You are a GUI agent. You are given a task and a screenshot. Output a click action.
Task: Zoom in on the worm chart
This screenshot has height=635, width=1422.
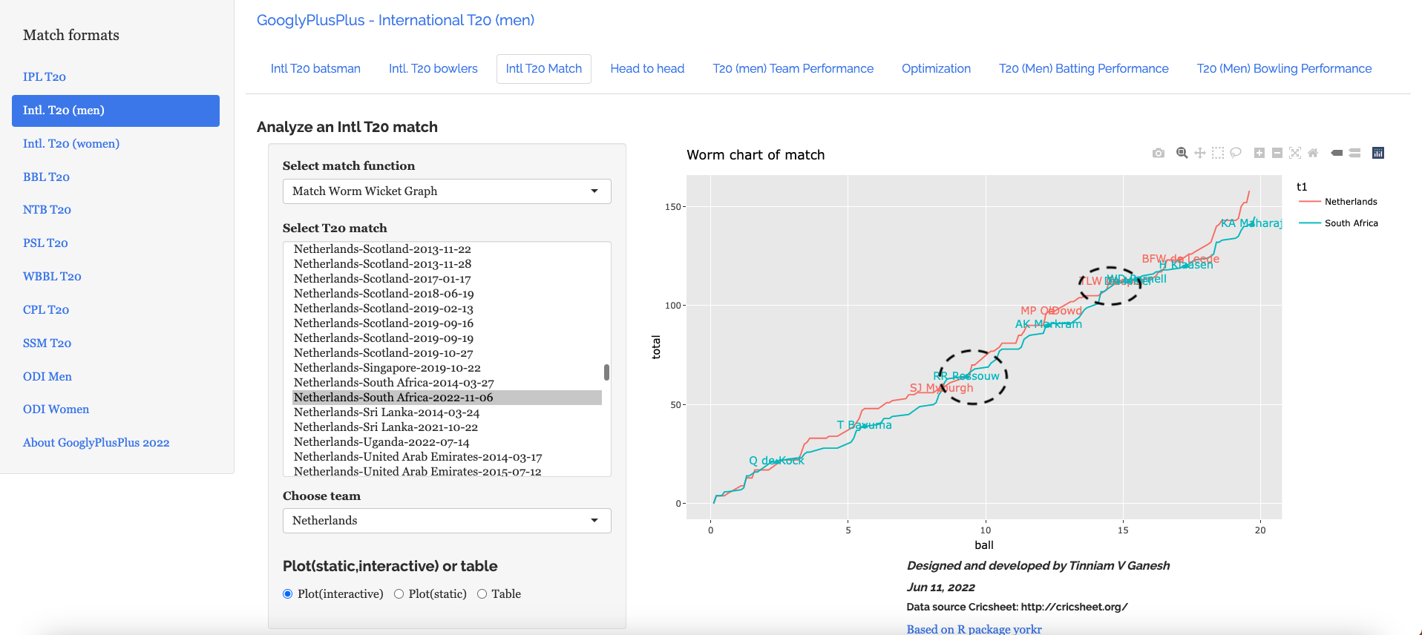point(1259,153)
